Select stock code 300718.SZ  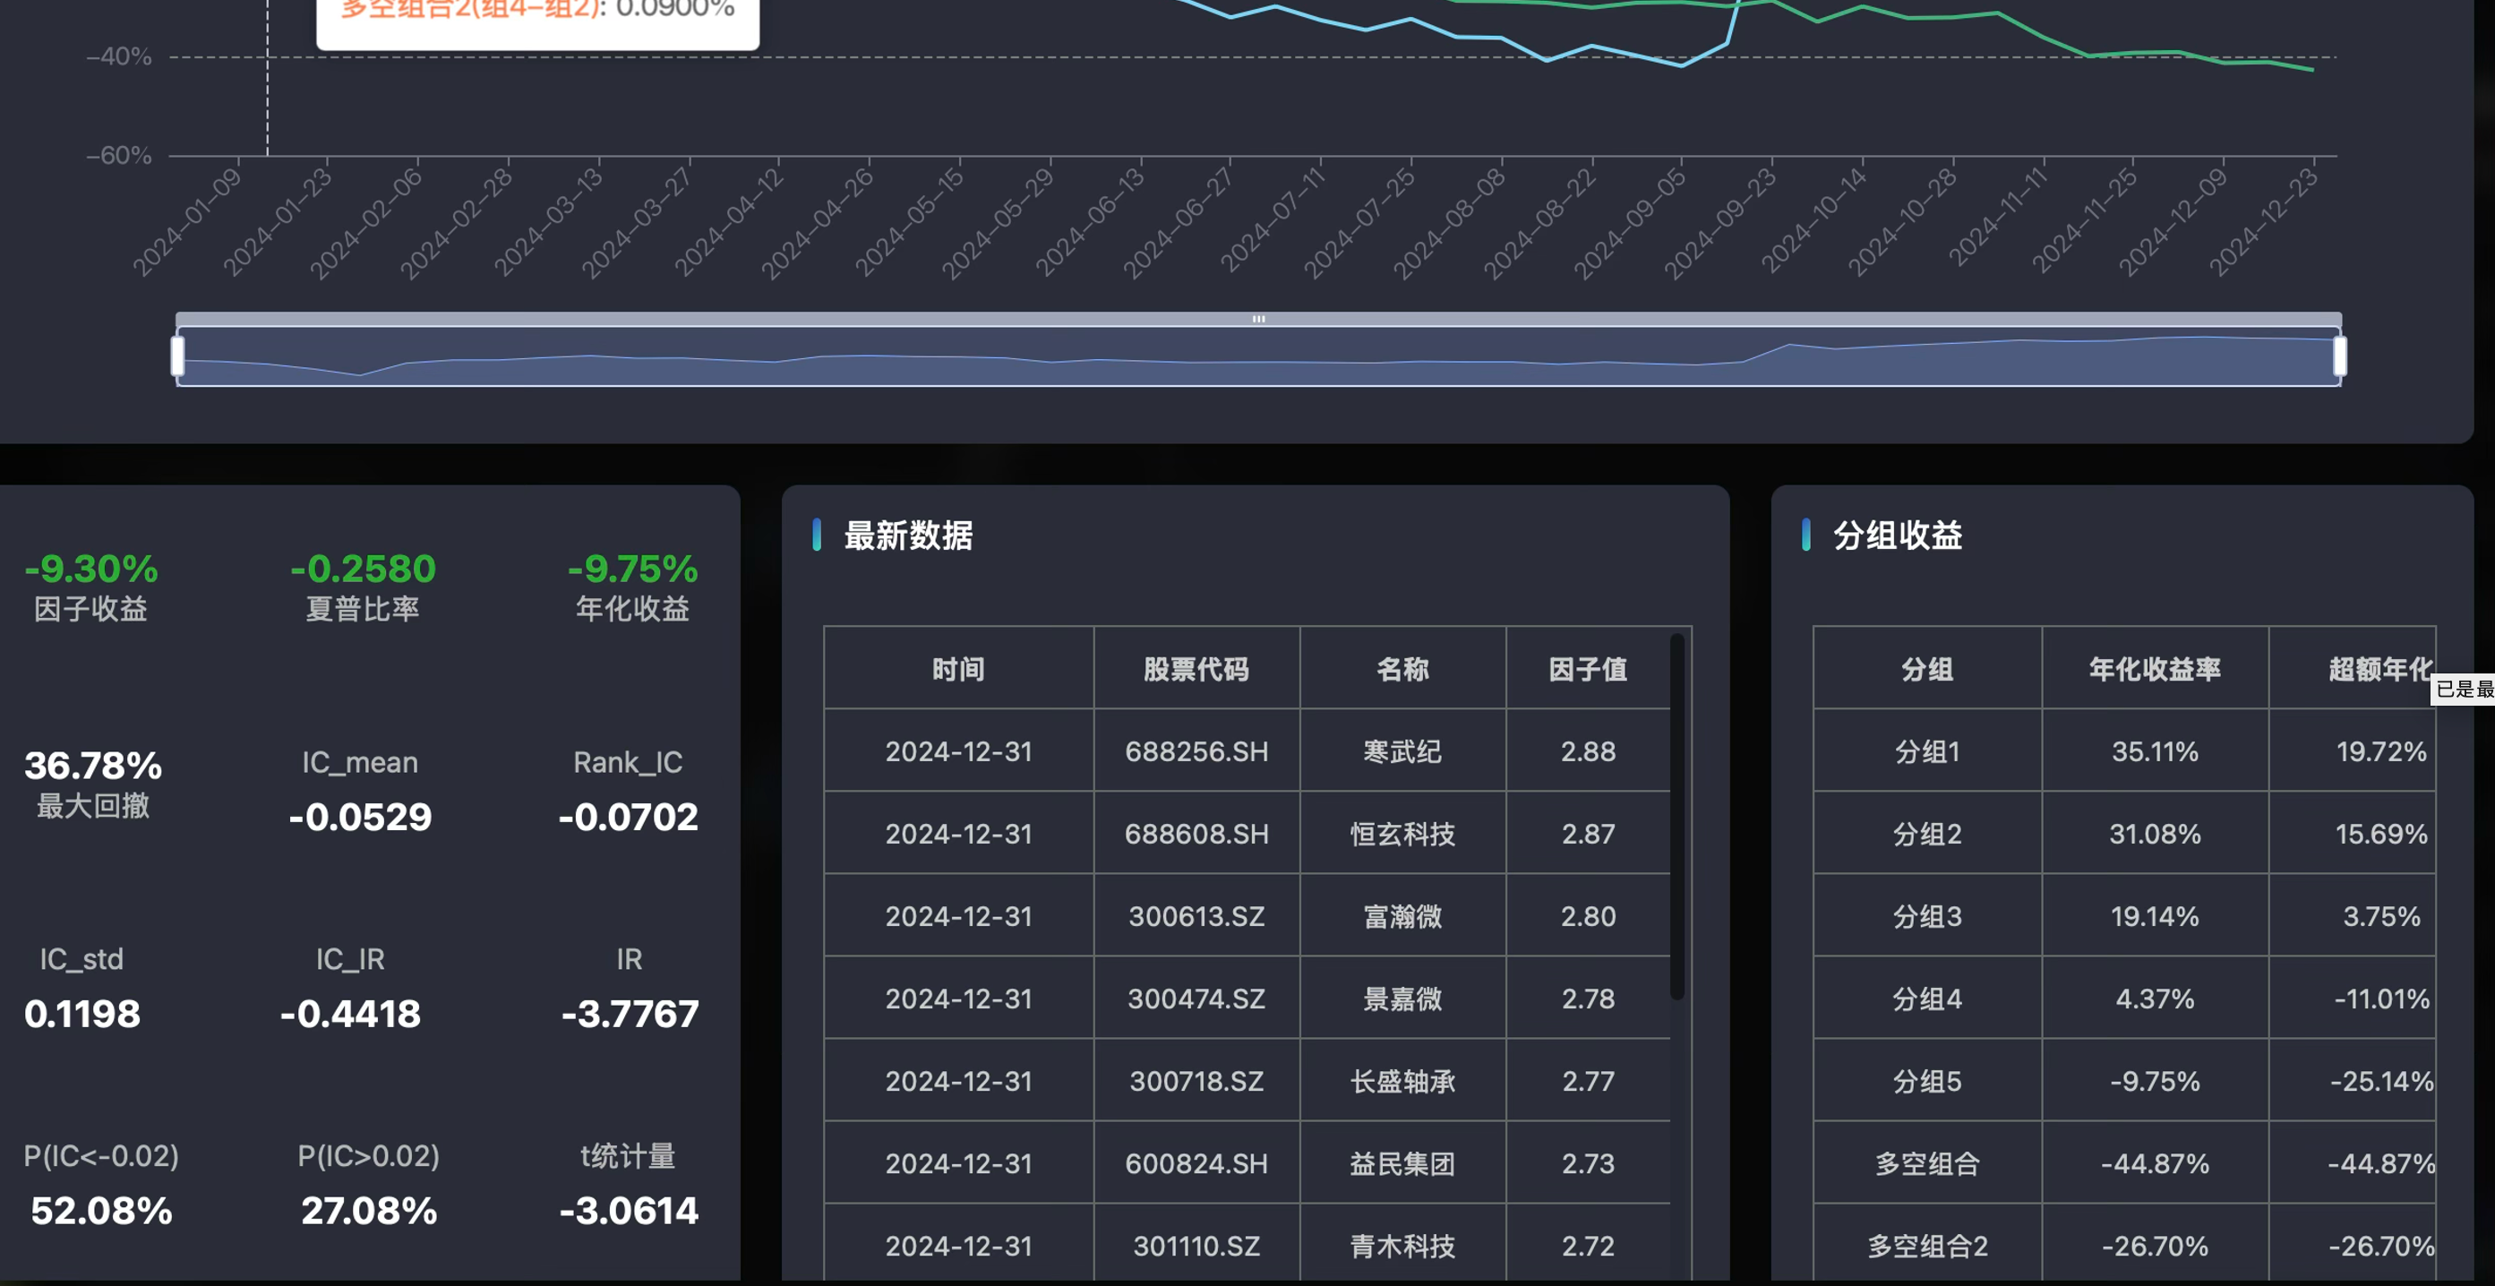pos(1196,1081)
